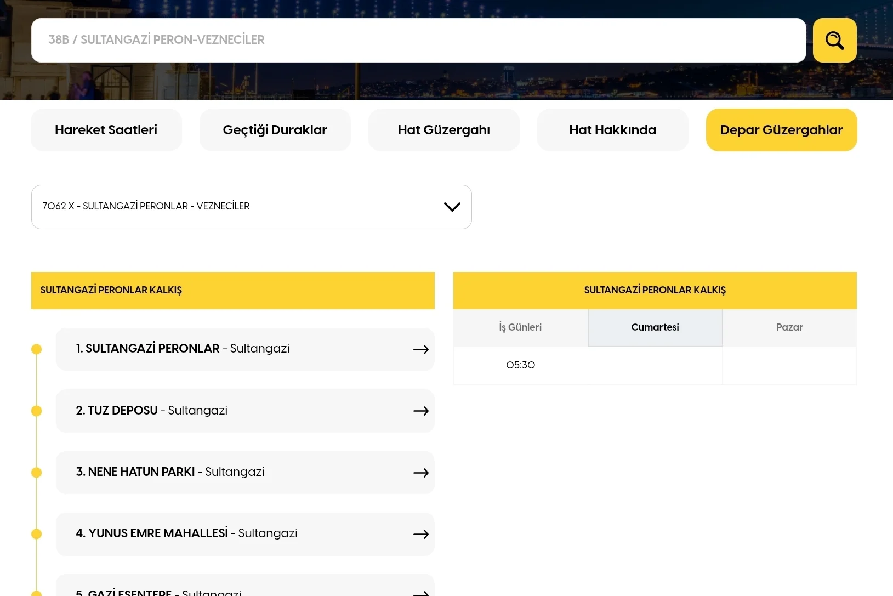Open the Geçtiği Duraklar tab
The image size is (893, 596).
coord(275,130)
